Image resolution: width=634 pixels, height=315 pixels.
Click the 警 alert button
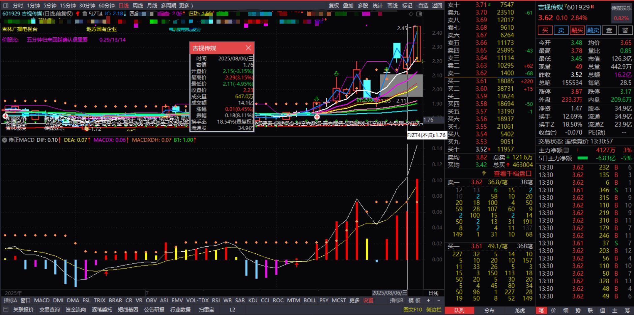(625, 30)
